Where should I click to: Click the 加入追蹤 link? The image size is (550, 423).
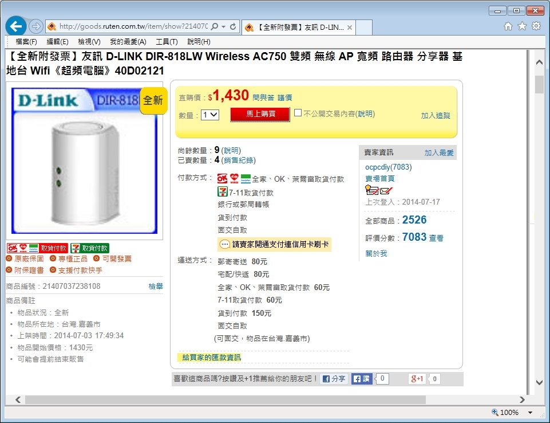click(436, 116)
